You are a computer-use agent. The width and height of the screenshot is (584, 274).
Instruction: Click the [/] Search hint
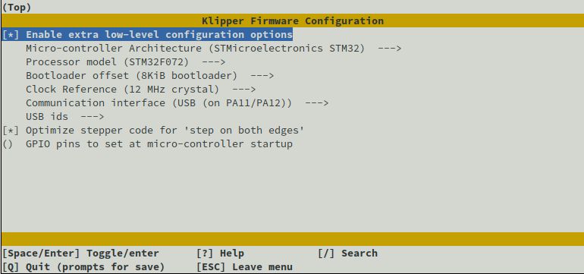(347, 254)
